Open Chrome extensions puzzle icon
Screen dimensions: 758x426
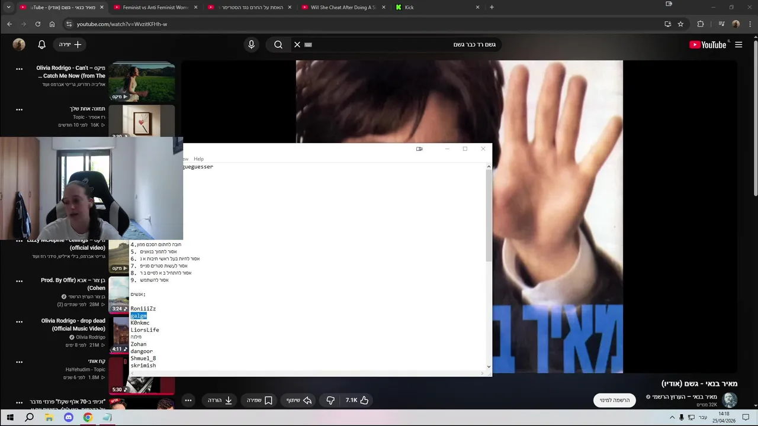click(x=701, y=24)
